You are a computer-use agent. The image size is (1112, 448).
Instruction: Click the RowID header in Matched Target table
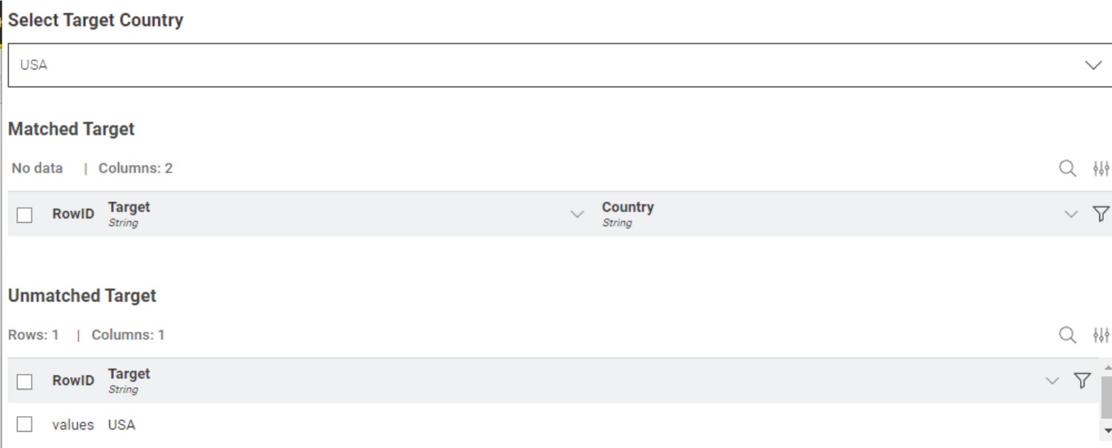(73, 214)
